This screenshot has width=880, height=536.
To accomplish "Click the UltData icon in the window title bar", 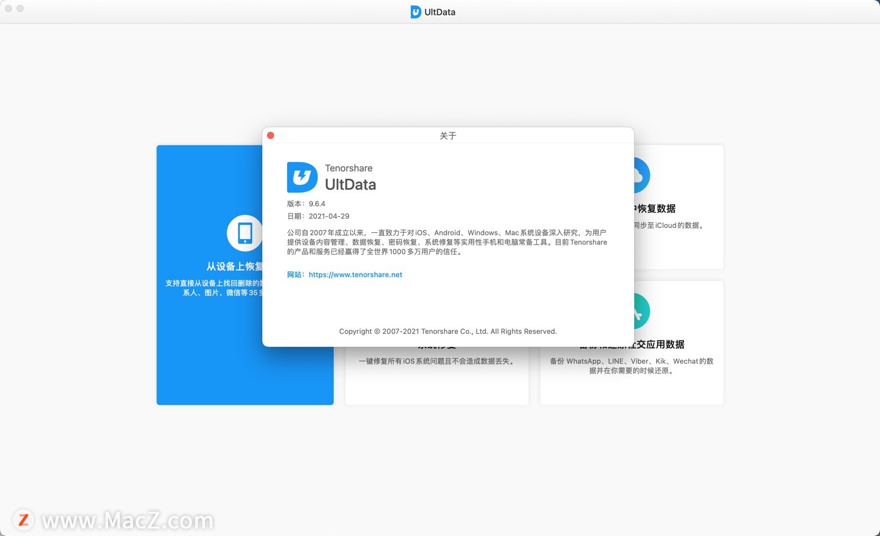I will pyautogui.click(x=416, y=12).
